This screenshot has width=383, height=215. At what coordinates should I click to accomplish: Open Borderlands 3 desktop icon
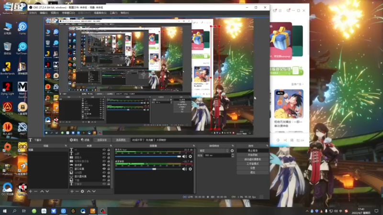click(x=8, y=70)
